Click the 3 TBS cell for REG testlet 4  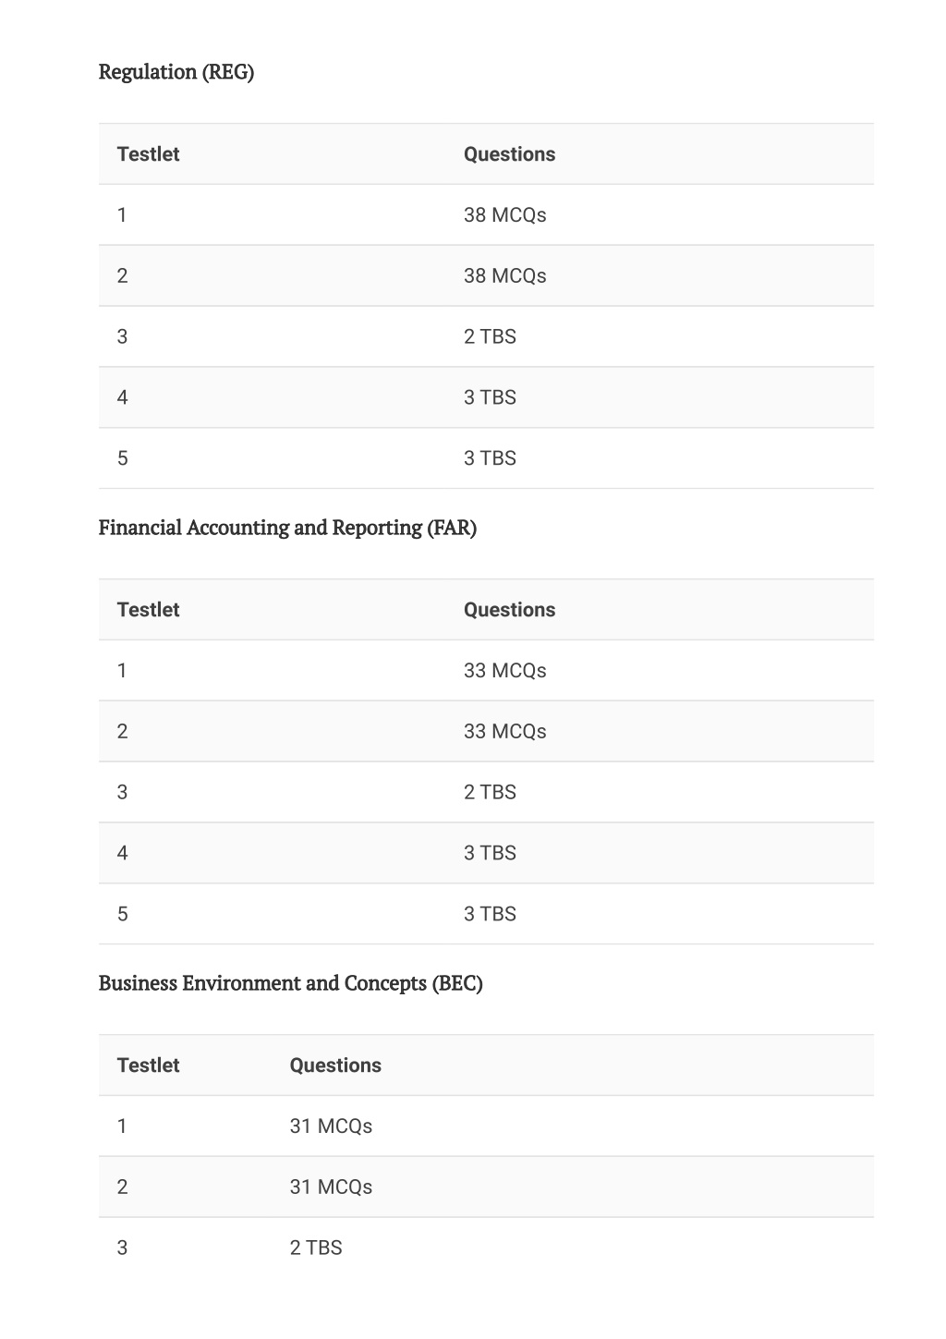[x=490, y=398]
